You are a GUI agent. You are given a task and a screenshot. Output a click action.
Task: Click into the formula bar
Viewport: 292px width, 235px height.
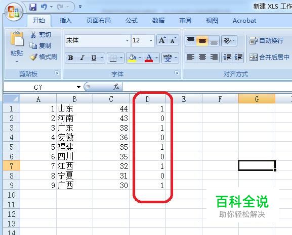pyautogui.click(x=207, y=87)
